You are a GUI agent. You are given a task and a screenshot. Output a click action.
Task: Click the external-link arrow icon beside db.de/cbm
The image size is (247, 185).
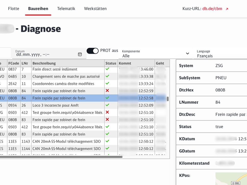tap(227, 9)
